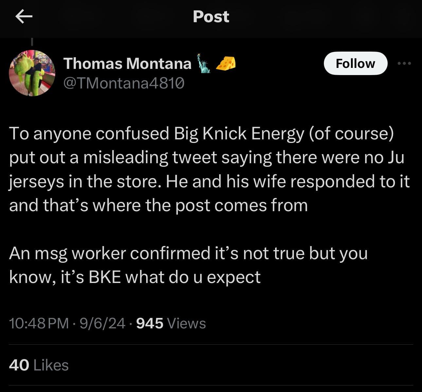Open Thomas Montana's profile picture
Viewport: 422px width, 392px height.
click(x=32, y=73)
